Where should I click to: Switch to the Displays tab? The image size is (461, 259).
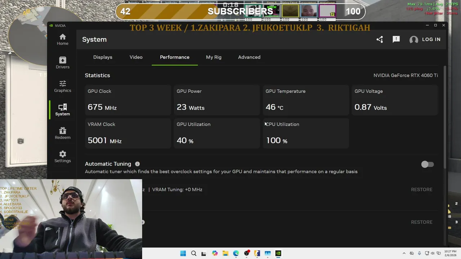(x=103, y=57)
